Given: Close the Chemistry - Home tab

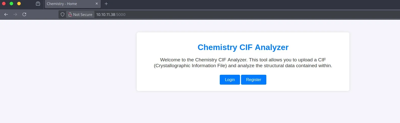Looking at the screenshot, I should pyautogui.click(x=97, y=4).
